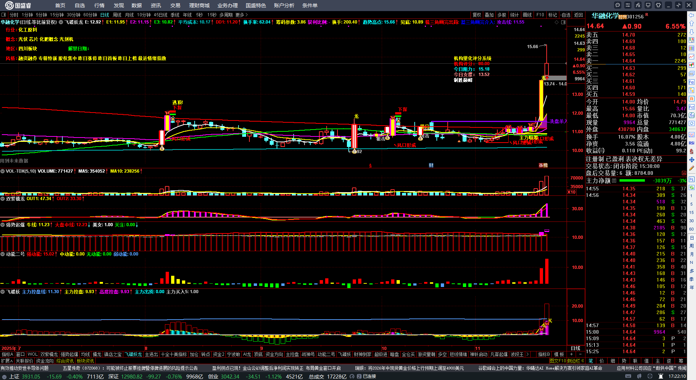Click the RSI indicator sidebar icon

coord(692,143)
